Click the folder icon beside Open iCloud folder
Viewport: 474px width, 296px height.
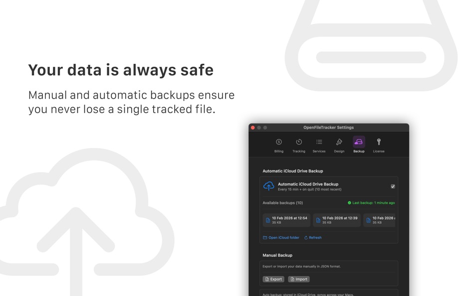[265, 238]
